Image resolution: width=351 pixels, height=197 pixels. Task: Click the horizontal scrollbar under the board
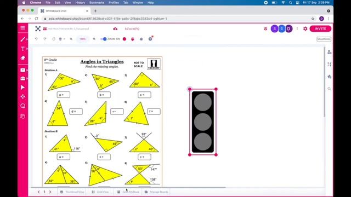128,188
